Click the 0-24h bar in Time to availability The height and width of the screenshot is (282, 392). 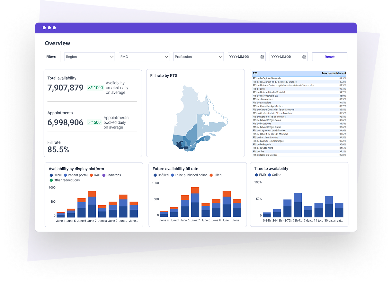[x=267, y=215]
